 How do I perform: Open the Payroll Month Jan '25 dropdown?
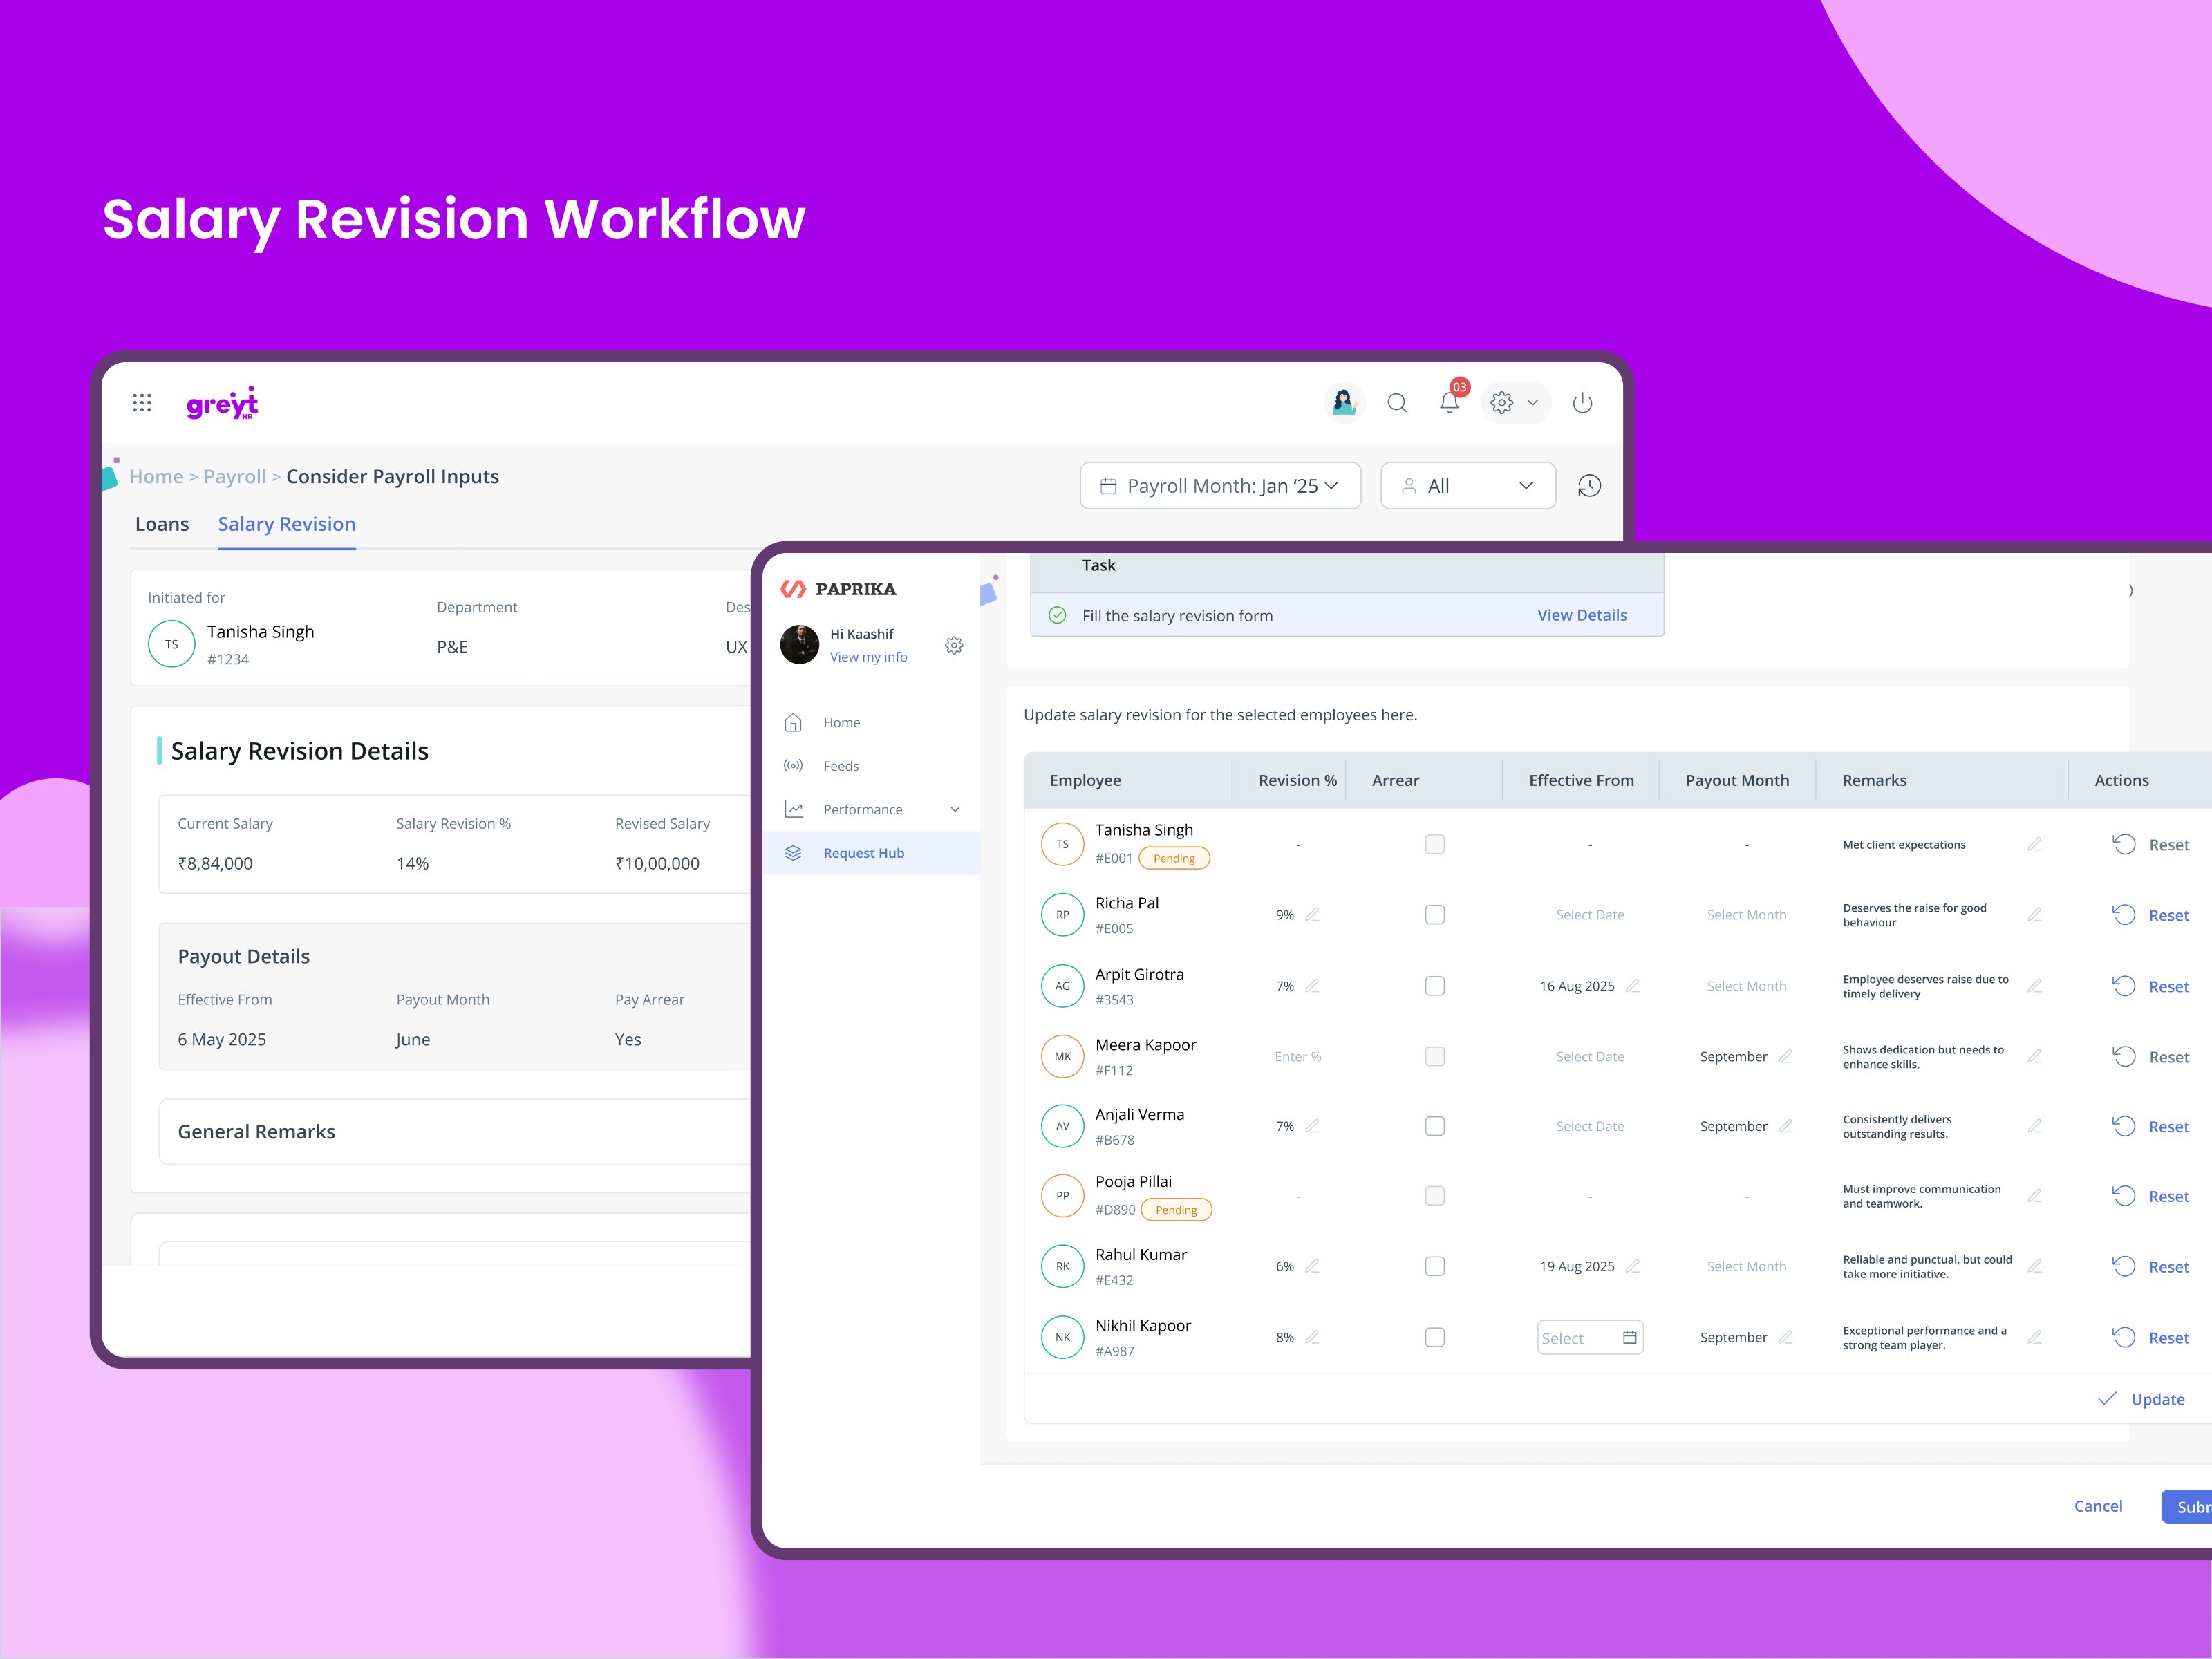click(1220, 486)
